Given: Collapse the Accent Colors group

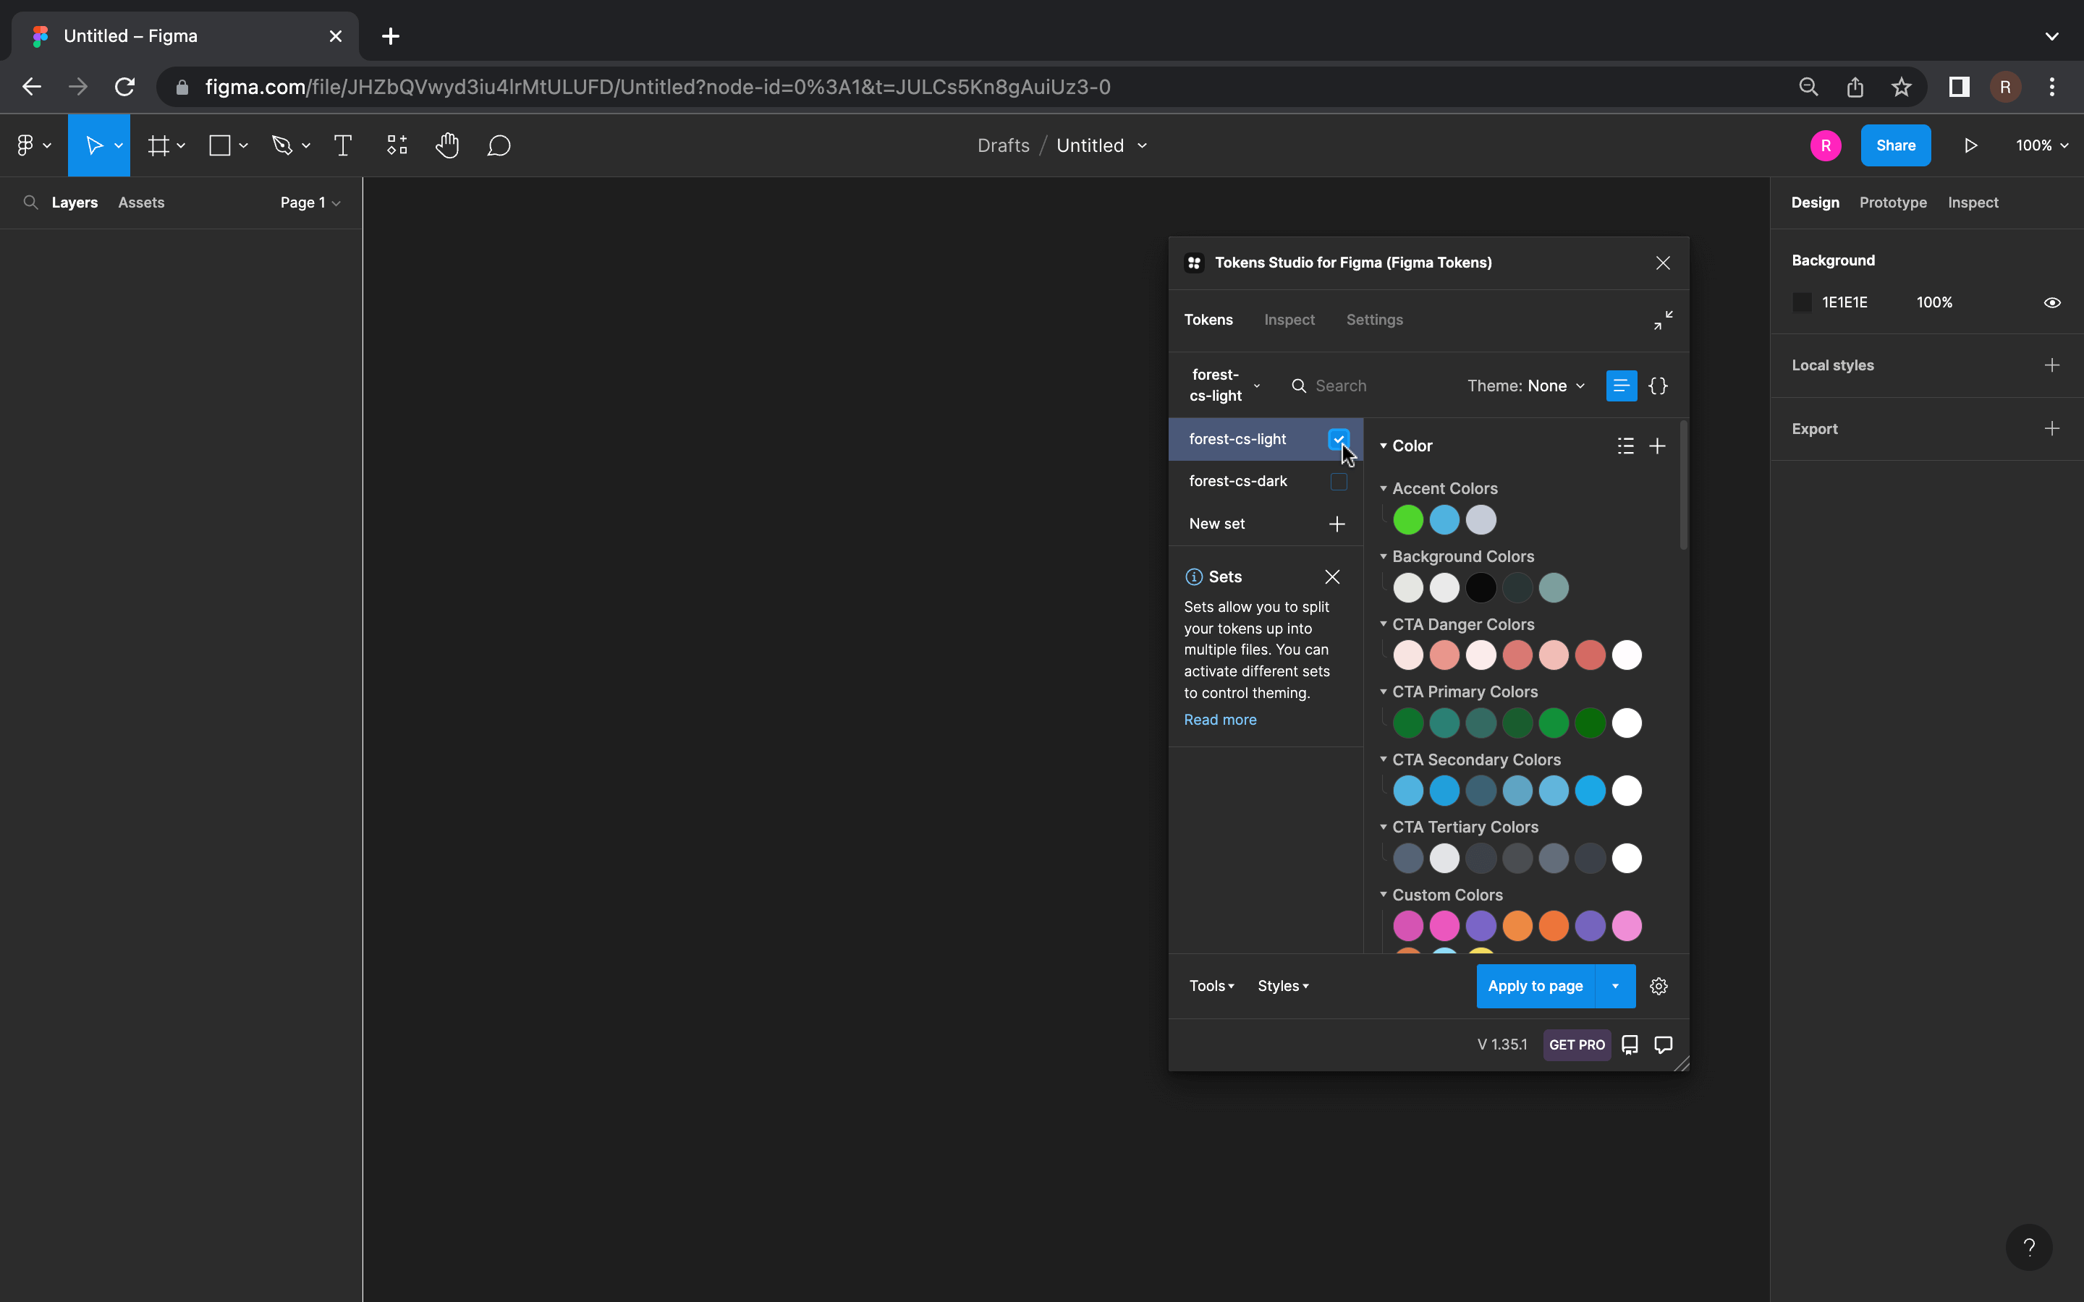Looking at the screenshot, I should click(1383, 488).
